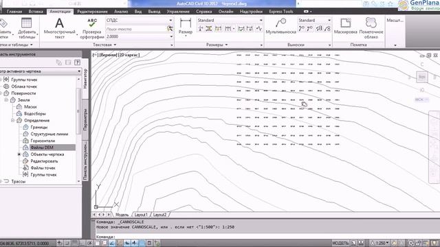Image resolution: width=440 pixels, height=247 pixels.
Task: Click the add leader icon in Выноски
Action: pos(301,29)
